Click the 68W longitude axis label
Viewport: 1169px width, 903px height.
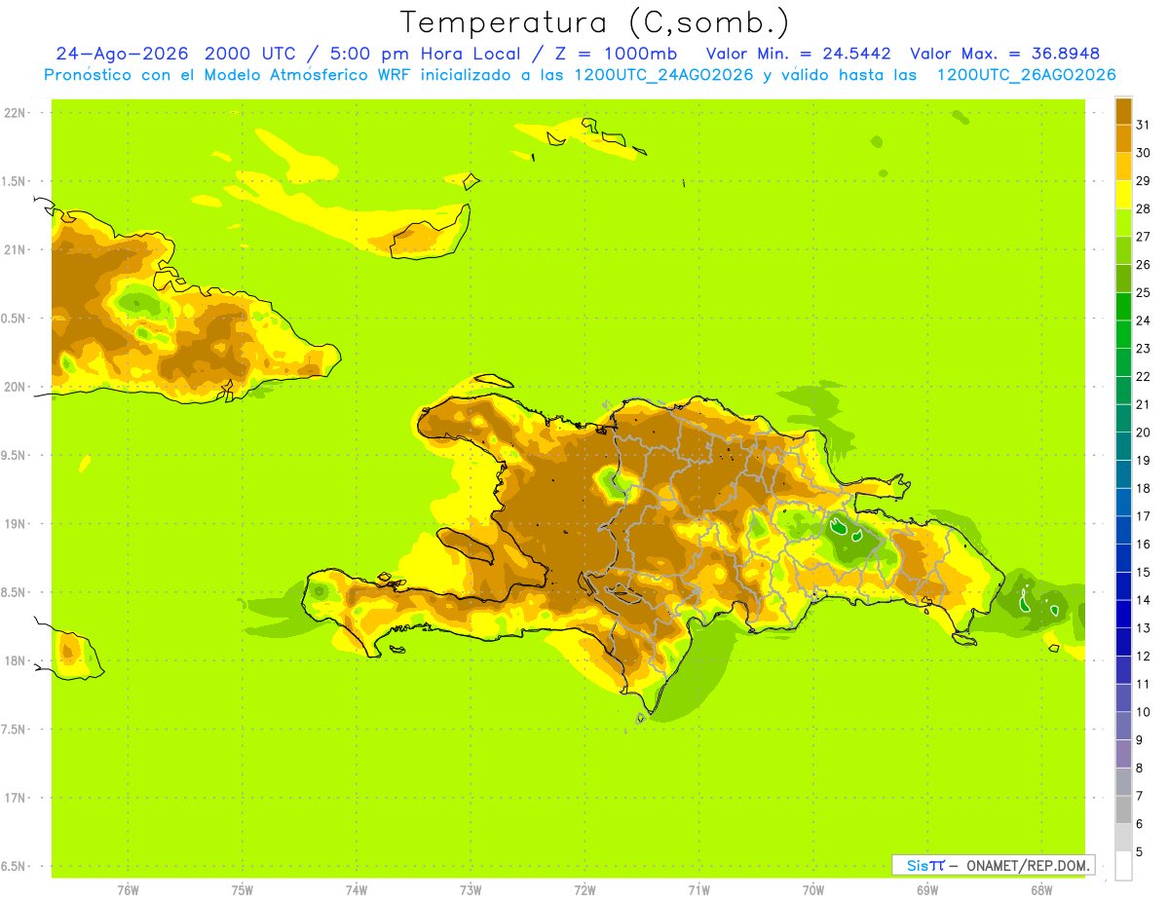(x=1041, y=889)
